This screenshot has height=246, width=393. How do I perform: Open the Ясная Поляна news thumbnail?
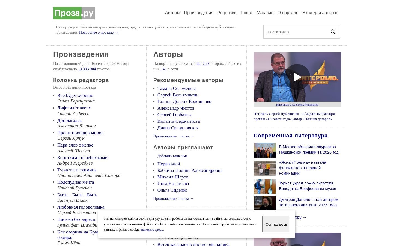click(x=265, y=168)
